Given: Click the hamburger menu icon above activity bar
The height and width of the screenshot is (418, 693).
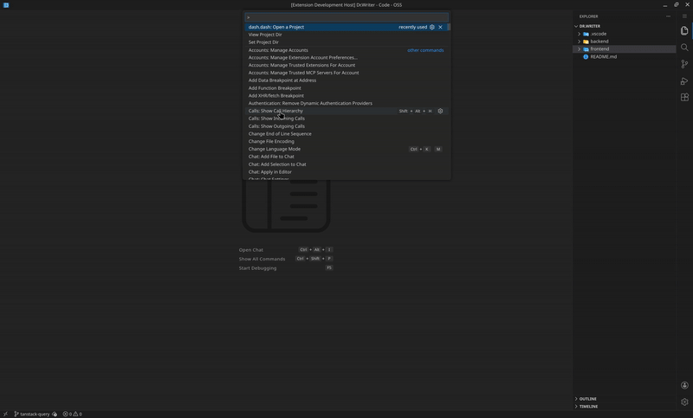Looking at the screenshot, I should (x=684, y=16).
